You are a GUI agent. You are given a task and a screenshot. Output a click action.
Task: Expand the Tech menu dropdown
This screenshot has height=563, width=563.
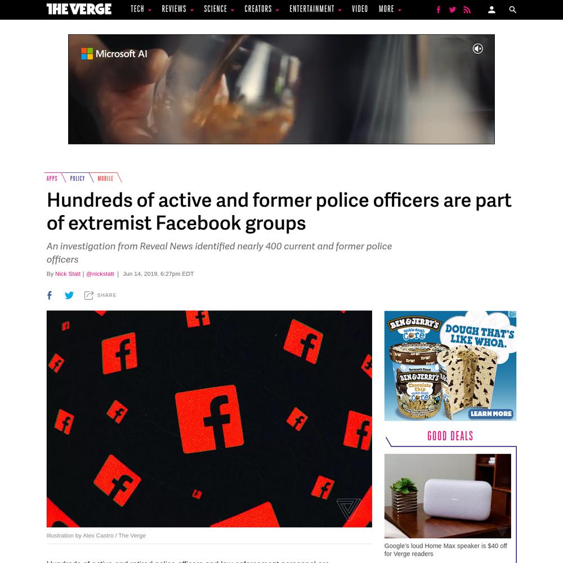(x=141, y=9)
